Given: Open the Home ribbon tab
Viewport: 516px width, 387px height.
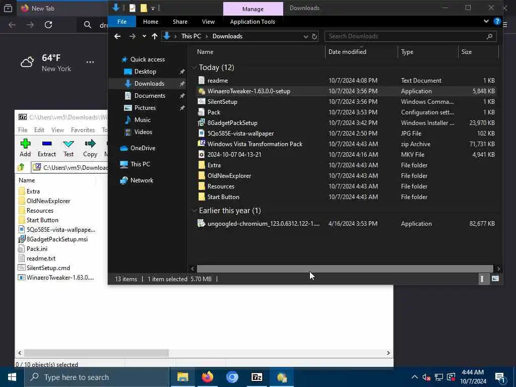Looking at the screenshot, I should pyautogui.click(x=150, y=22).
